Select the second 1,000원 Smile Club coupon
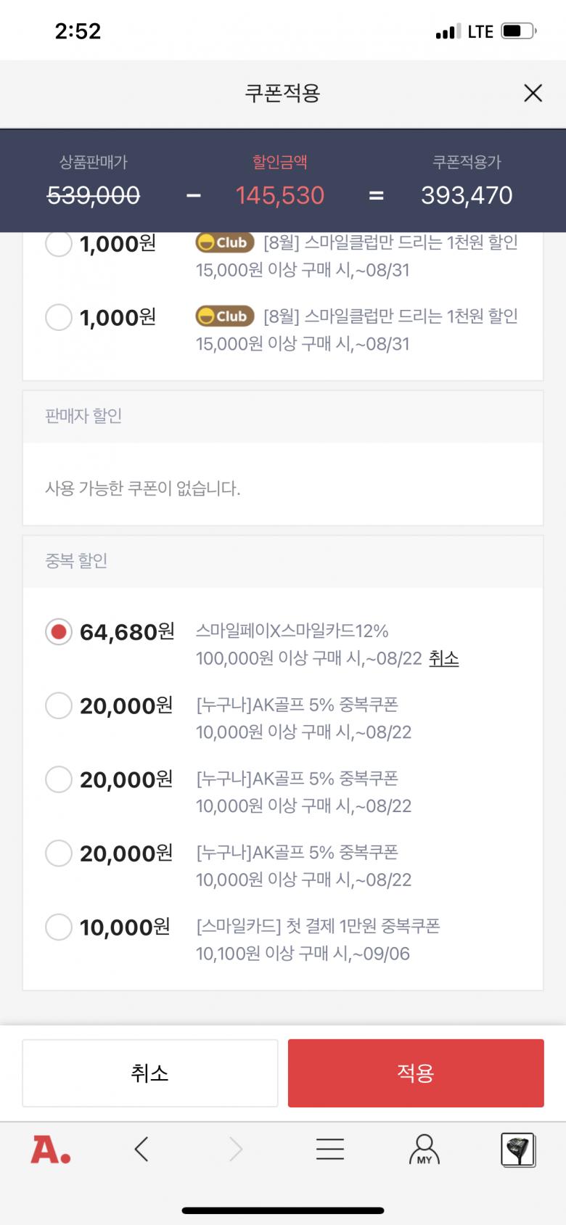This screenshot has height=1225, width=566. point(59,317)
